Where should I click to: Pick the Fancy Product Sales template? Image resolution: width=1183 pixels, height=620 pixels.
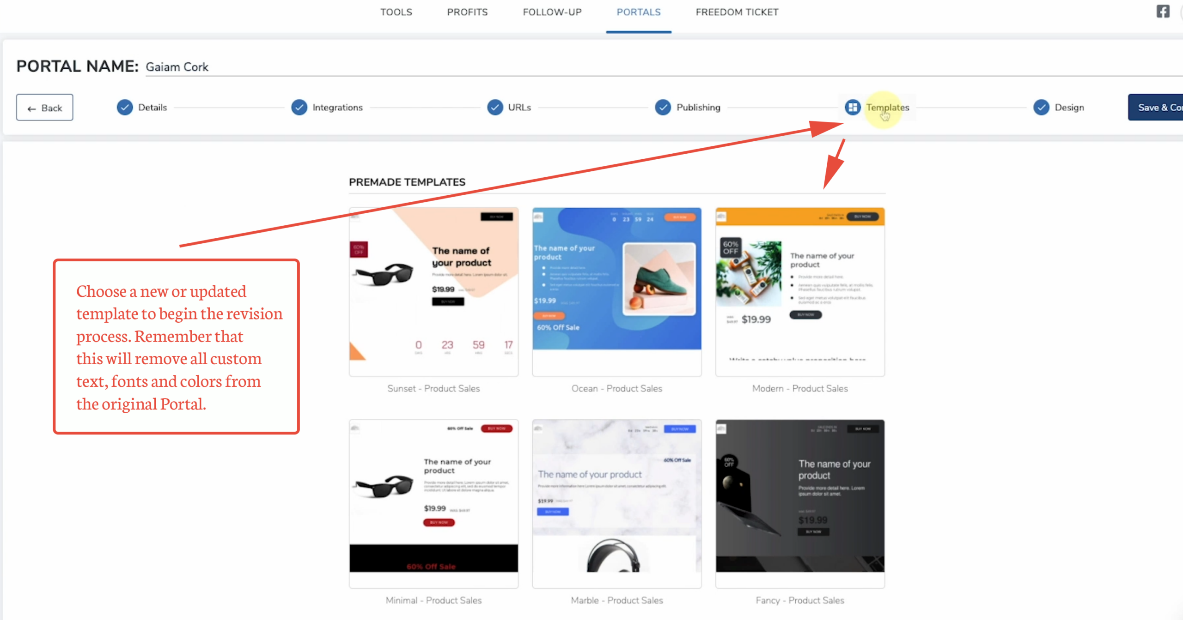[800, 503]
